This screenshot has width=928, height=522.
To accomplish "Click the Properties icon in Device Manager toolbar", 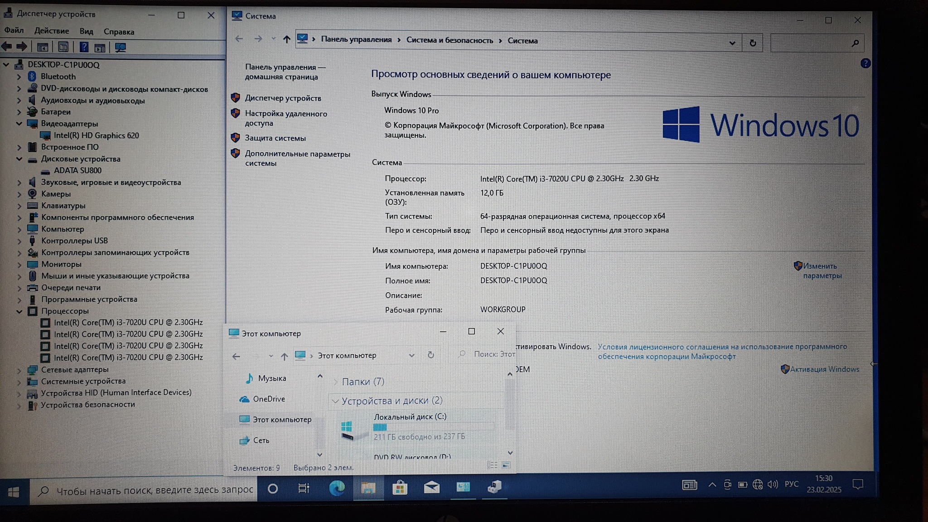I will (x=63, y=47).
